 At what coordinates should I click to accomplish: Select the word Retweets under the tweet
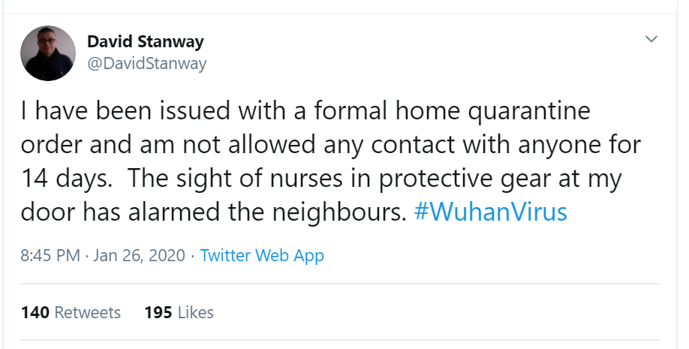pos(88,312)
